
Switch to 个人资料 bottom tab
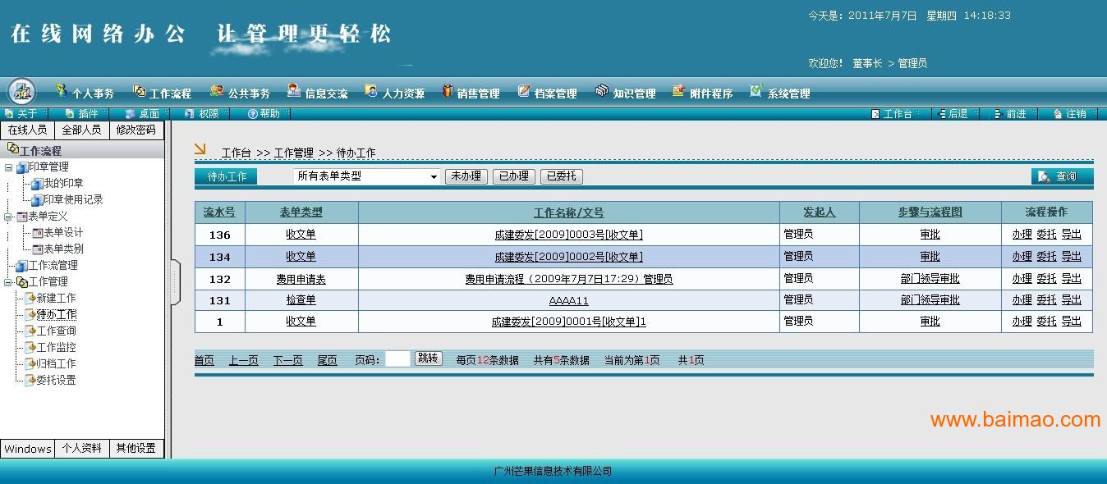point(81,449)
